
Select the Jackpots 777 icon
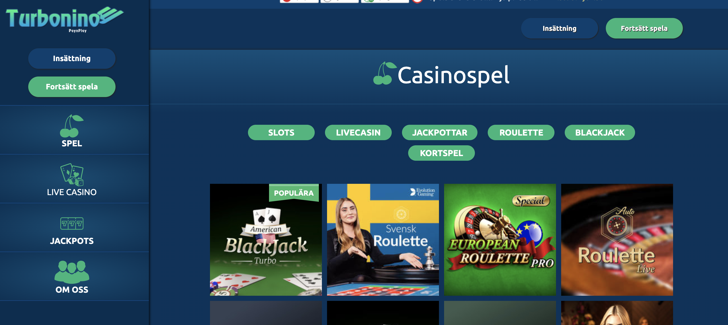[x=72, y=223]
